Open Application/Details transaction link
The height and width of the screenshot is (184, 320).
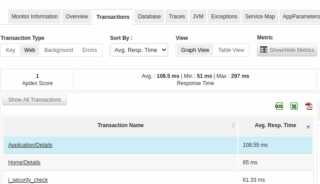(x=30, y=145)
